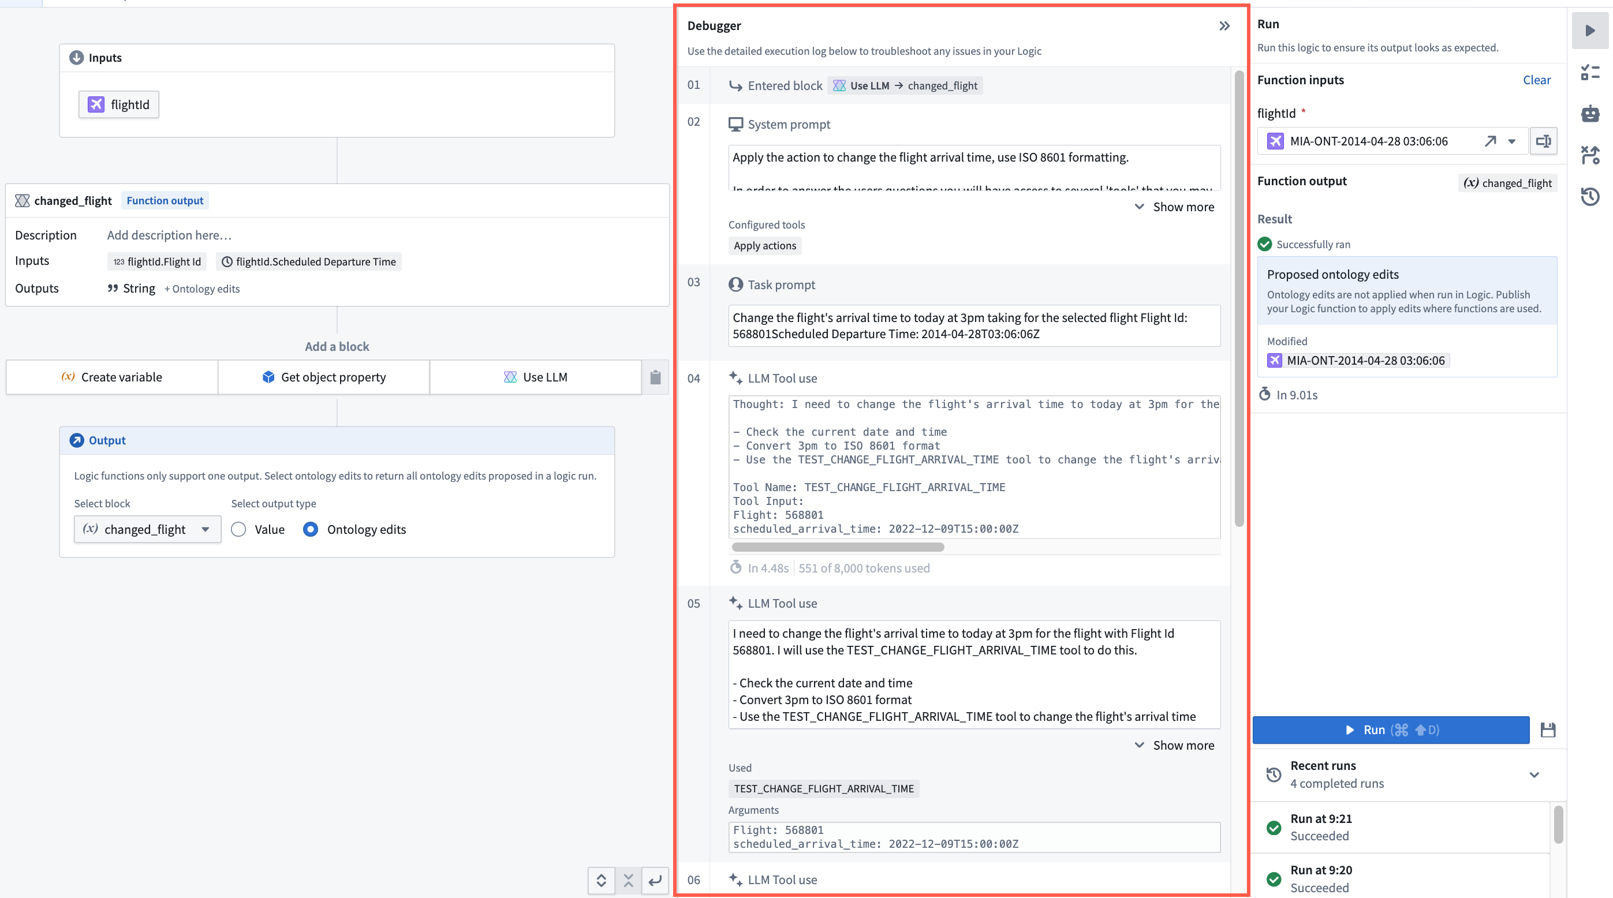Click the Recent runs list scrollbar
The width and height of the screenshot is (1613, 898).
(x=1558, y=825)
